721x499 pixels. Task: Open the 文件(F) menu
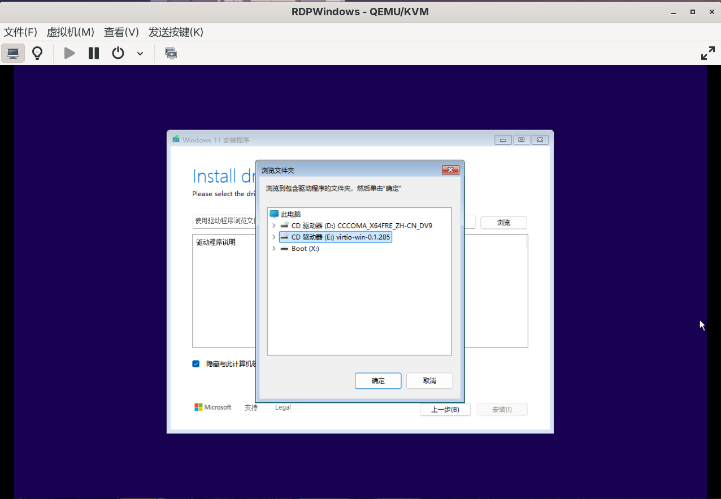[x=20, y=32]
